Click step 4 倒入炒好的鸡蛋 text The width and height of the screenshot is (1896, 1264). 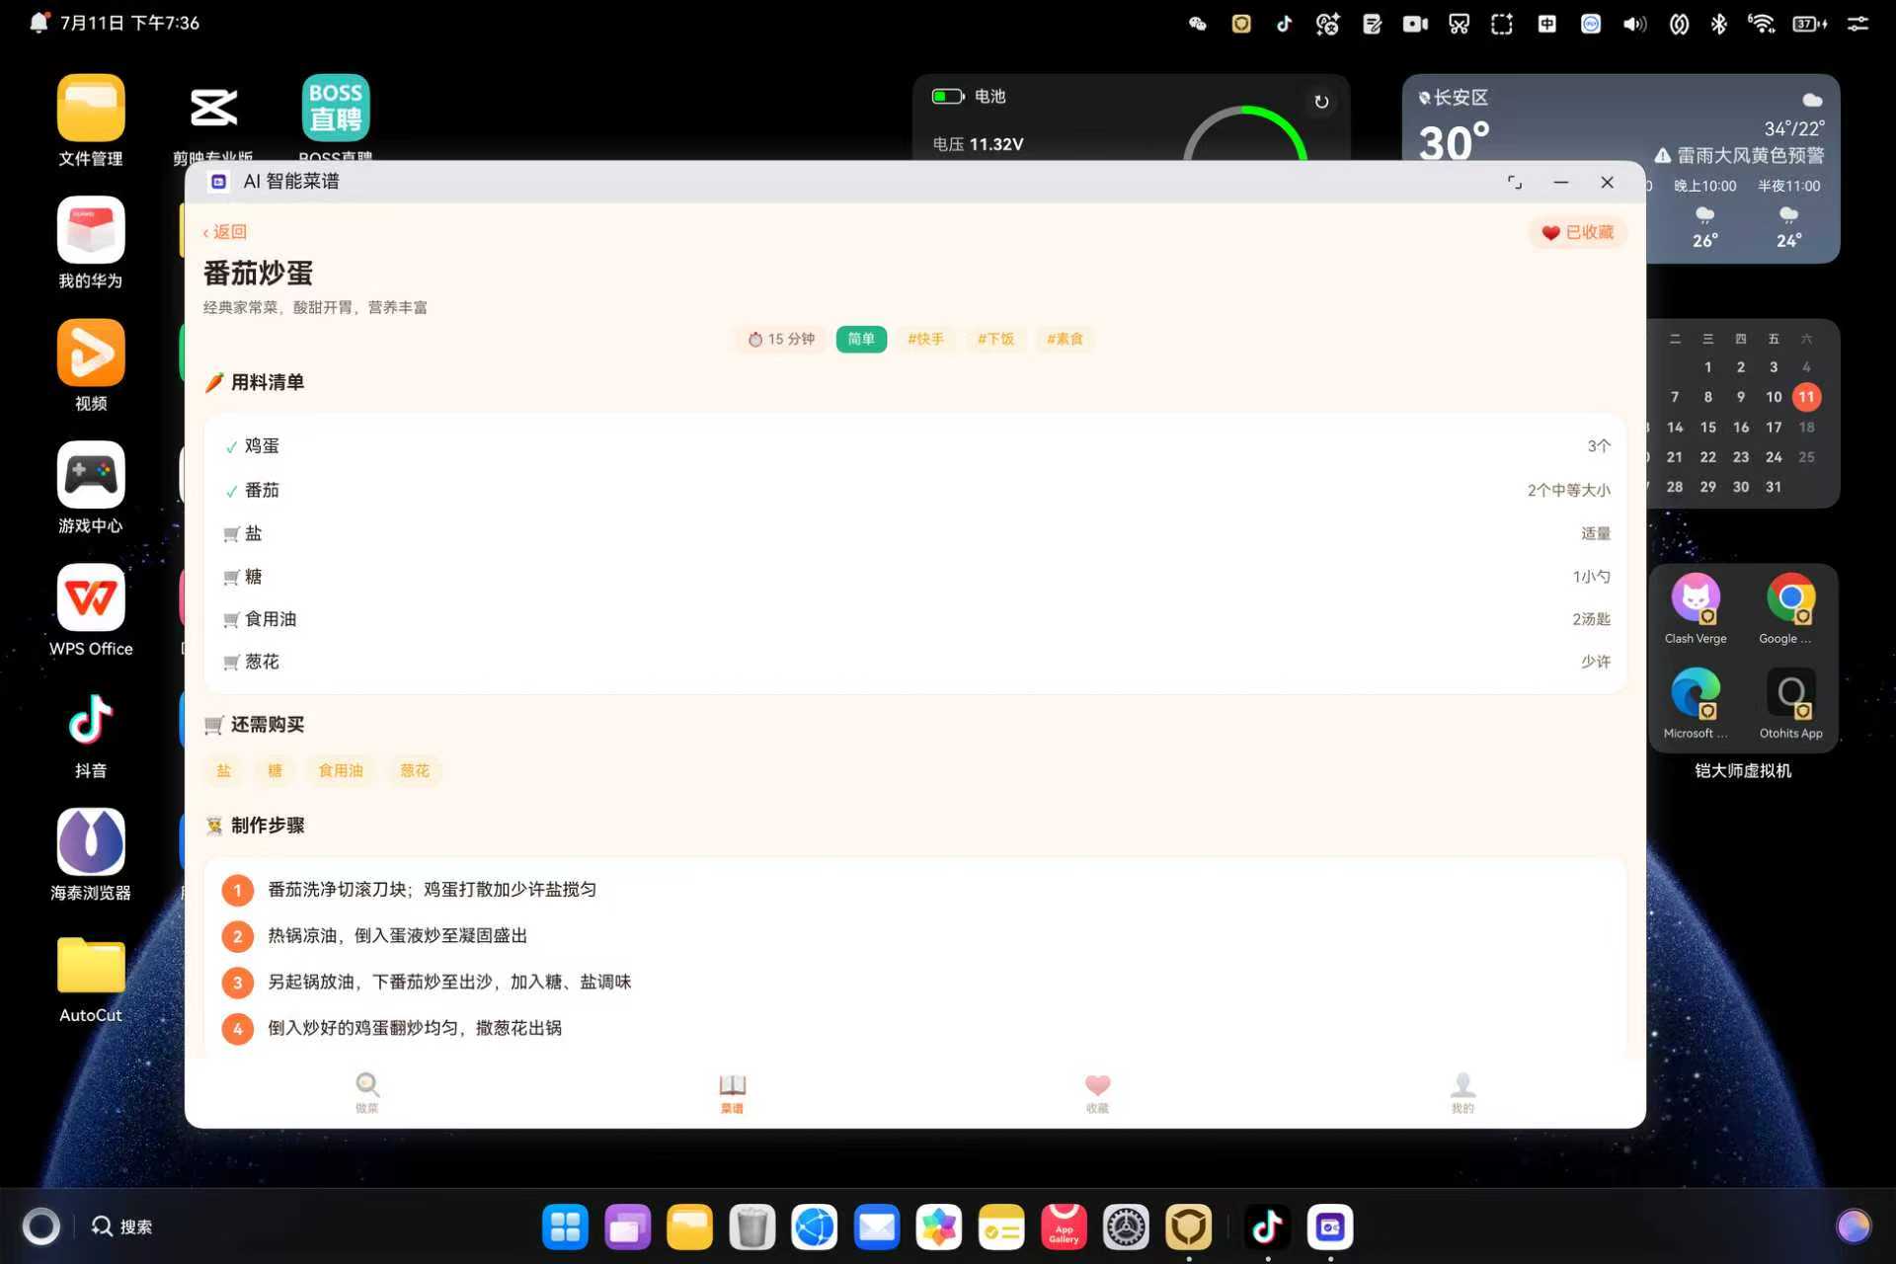[x=415, y=1028]
